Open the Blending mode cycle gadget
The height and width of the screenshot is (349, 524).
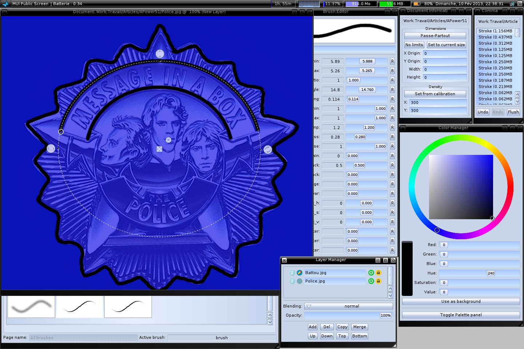349,306
